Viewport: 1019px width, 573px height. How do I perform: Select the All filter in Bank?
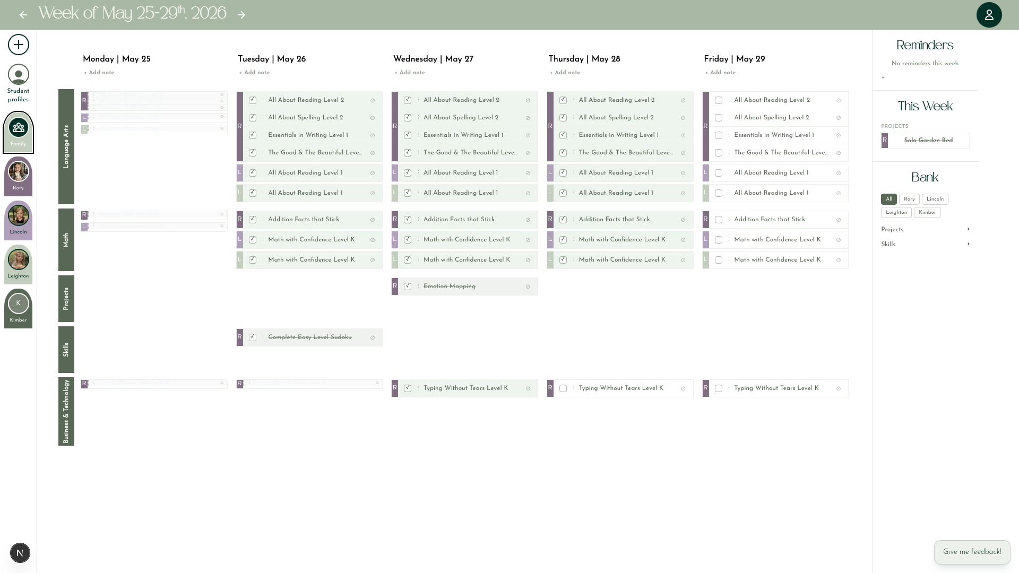click(x=889, y=199)
